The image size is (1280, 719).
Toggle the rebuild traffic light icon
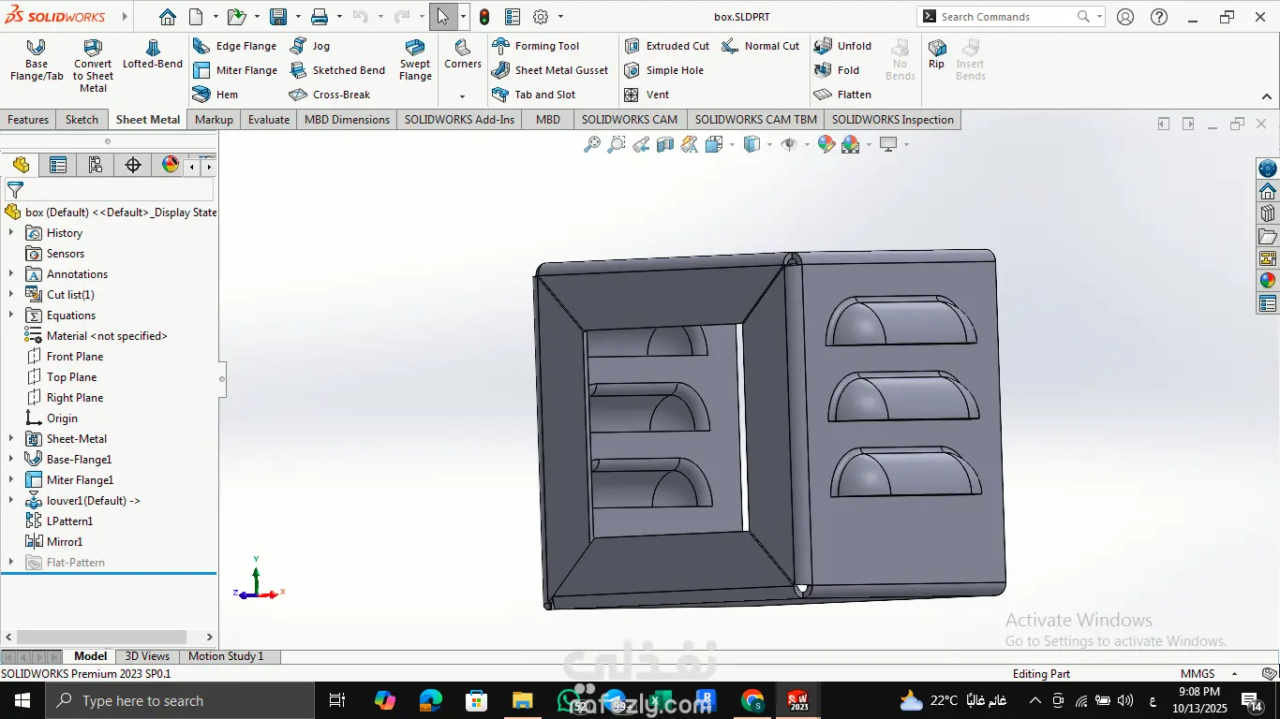coord(484,17)
